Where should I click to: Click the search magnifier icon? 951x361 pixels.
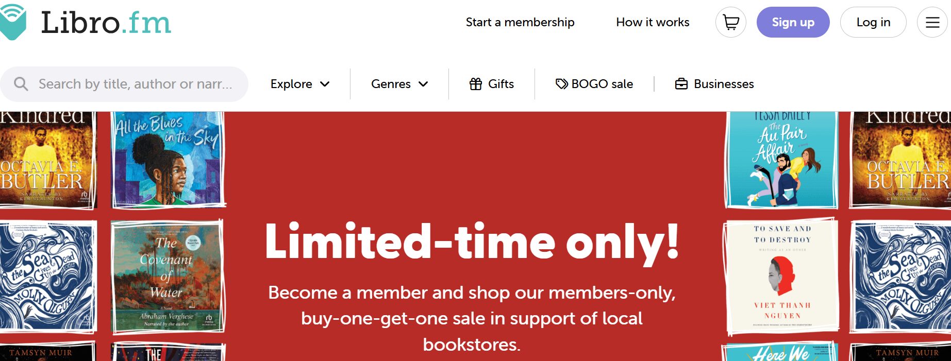point(21,84)
